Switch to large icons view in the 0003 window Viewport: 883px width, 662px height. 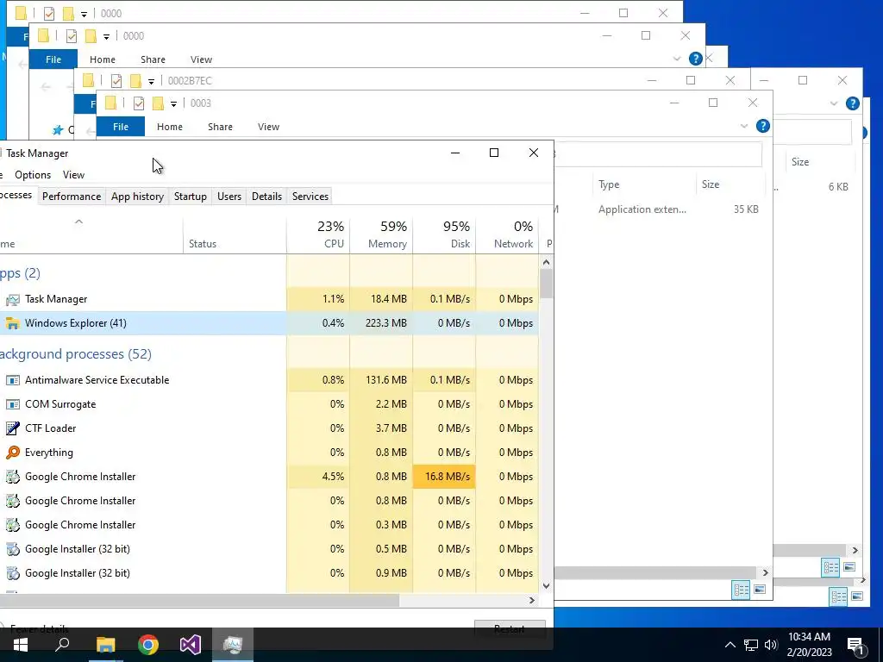[760, 590]
